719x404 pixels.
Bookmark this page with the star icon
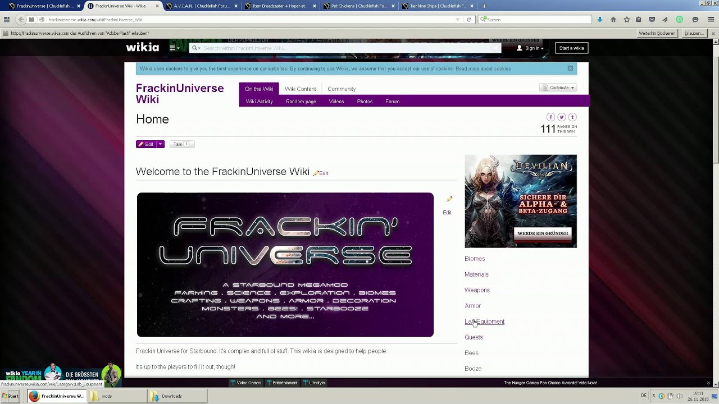pos(627,20)
